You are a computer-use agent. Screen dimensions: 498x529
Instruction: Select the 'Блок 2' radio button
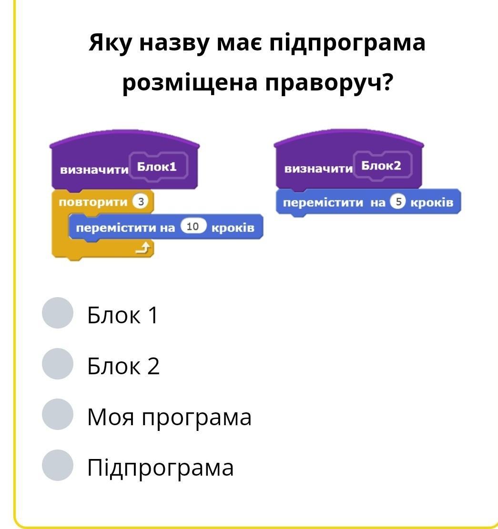[57, 364]
